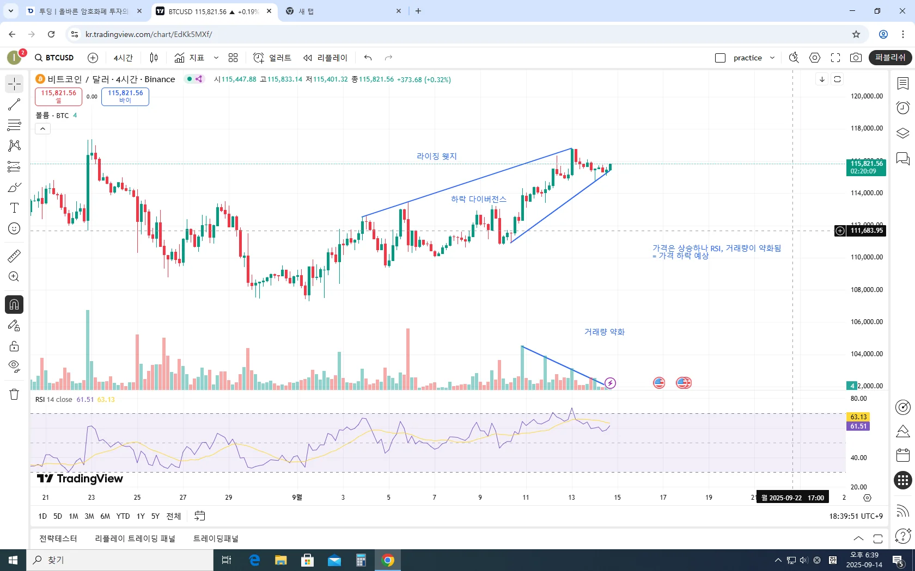The image size is (915, 571).
Task: Select the 1M time range button
Action: point(74,516)
